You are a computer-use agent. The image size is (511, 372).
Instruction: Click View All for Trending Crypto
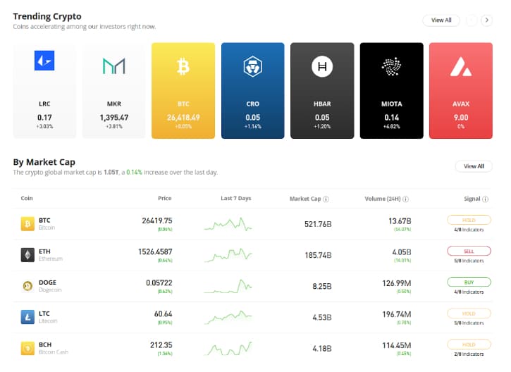point(441,20)
